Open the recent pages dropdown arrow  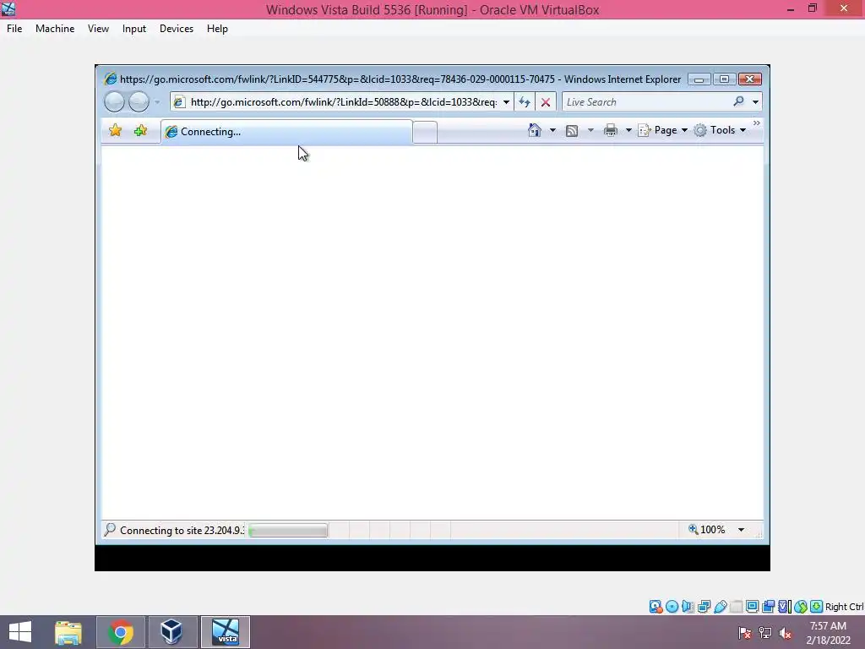157,102
